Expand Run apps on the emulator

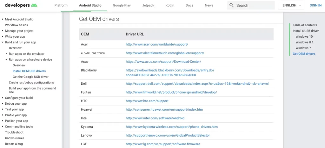pyautogui.click(x=6, y=54)
